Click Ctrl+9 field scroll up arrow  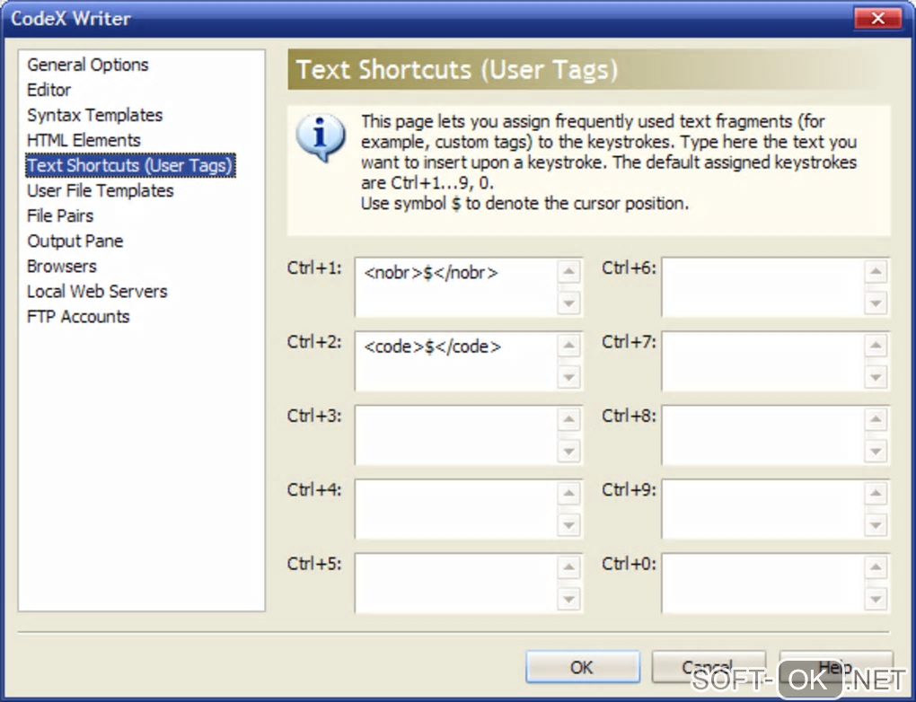tap(876, 493)
